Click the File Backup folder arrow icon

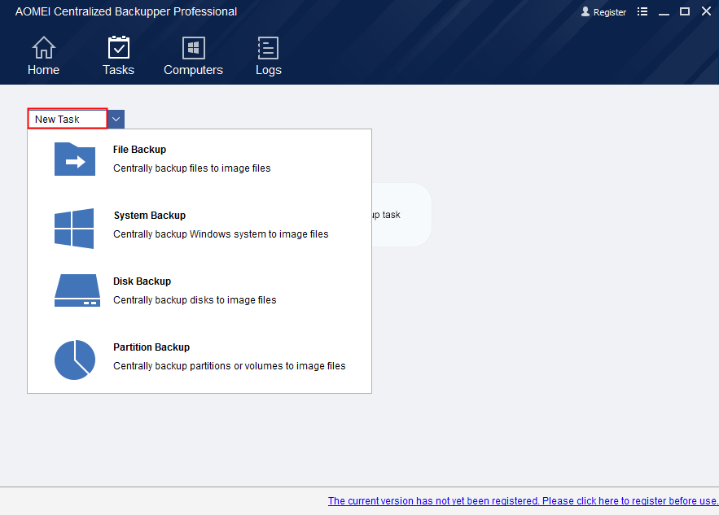click(x=75, y=159)
